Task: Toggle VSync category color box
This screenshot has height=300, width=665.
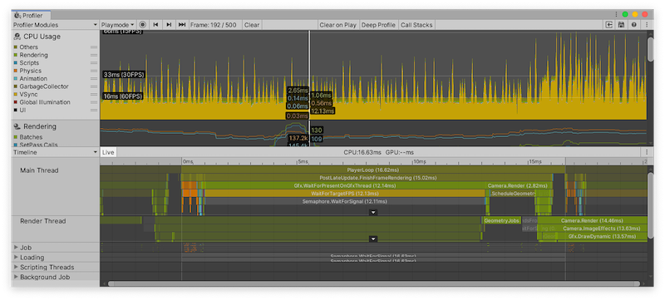Action: [16, 94]
